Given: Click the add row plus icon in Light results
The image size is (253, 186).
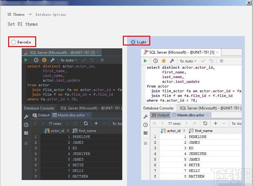Looking at the screenshot, I should 216,123.
